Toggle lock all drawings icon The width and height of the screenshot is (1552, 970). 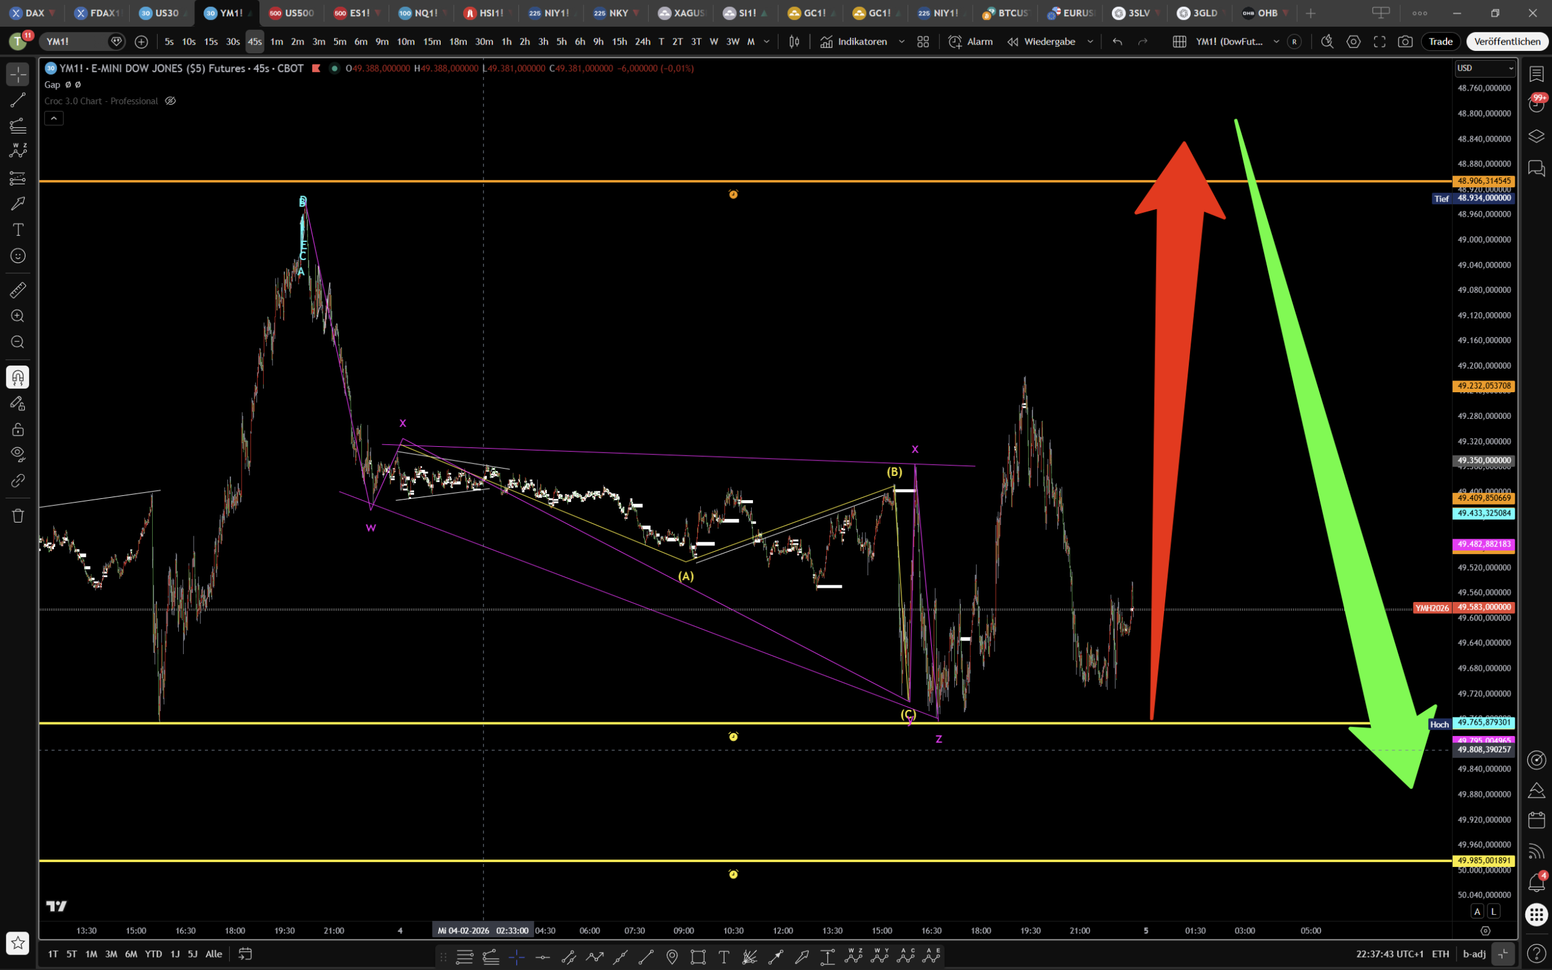18,429
